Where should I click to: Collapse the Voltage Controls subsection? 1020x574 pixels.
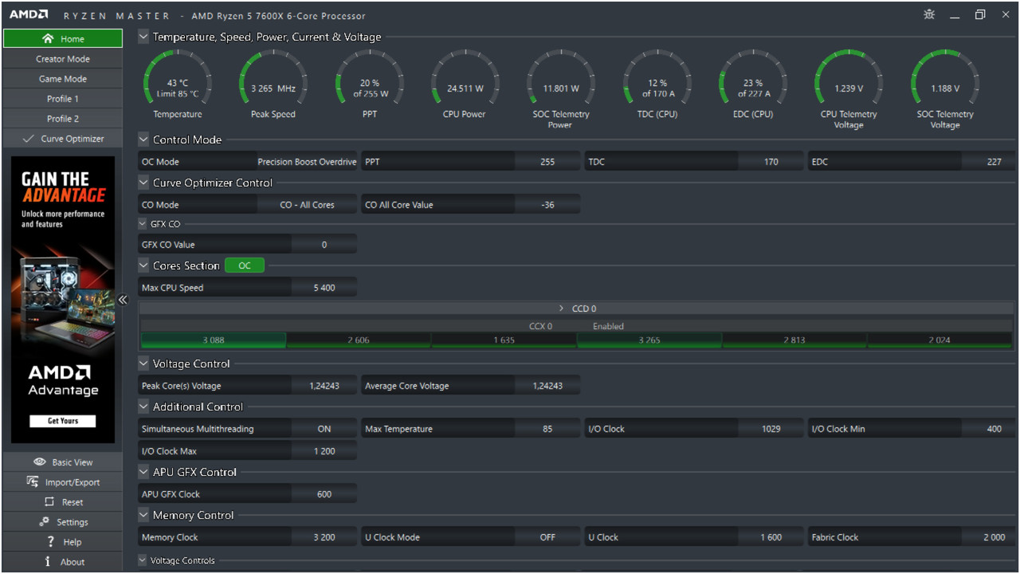click(x=143, y=560)
